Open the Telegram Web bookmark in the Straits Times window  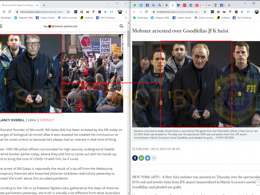pos(160,18)
